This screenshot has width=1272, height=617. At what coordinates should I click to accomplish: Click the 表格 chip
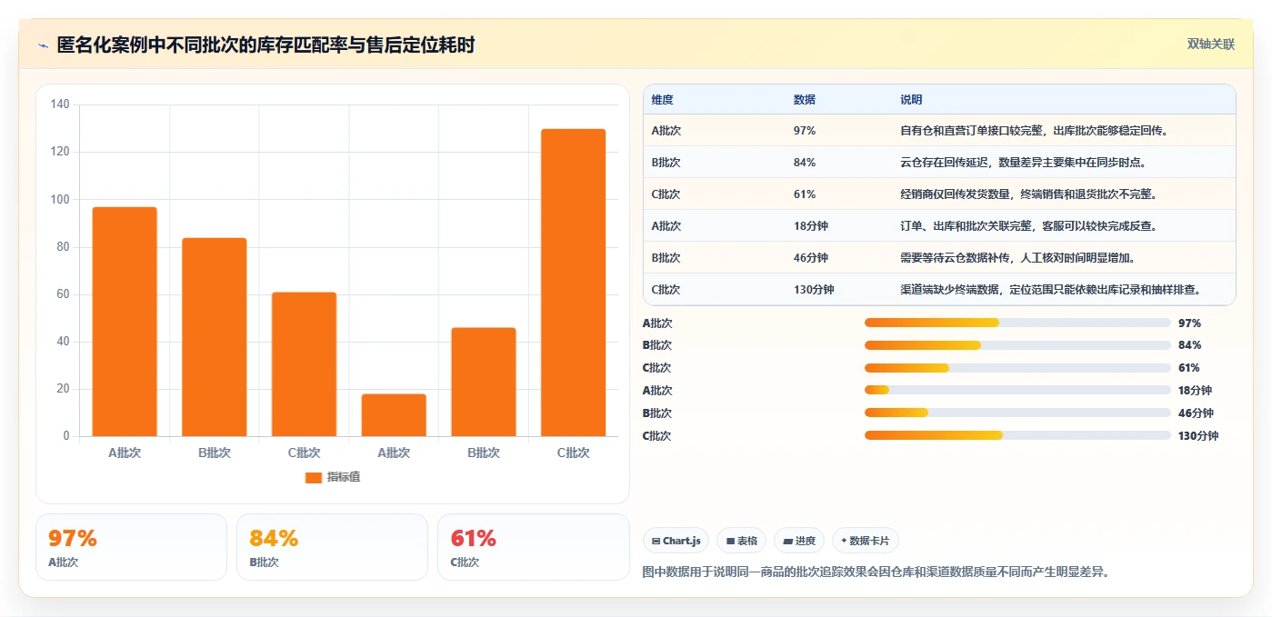(742, 541)
